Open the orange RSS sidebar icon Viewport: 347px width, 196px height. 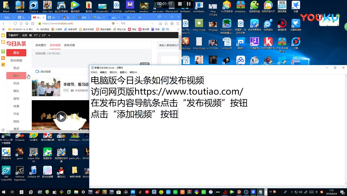[x=3, y=58]
